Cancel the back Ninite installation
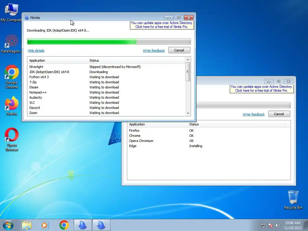This screenshot has height=231, width=308. click(x=279, y=114)
